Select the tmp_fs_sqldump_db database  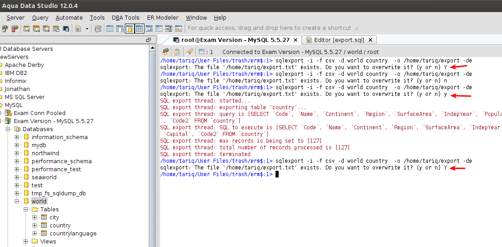click(x=58, y=193)
